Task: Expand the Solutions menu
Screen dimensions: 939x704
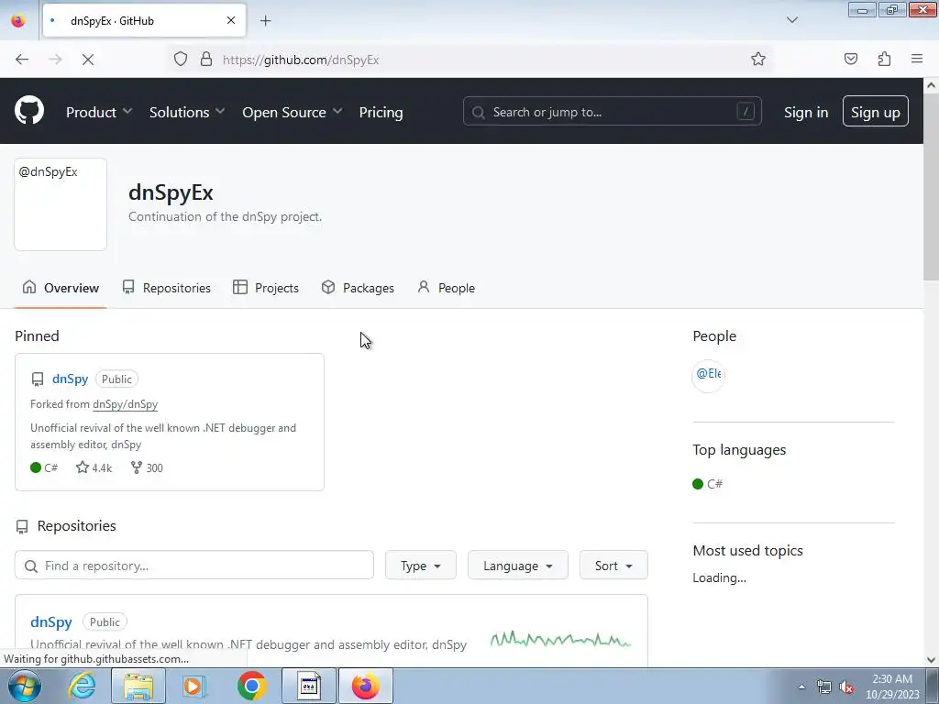Action: point(187,112)
